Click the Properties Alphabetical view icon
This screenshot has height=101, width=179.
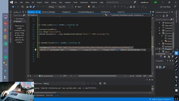(160, 67)
